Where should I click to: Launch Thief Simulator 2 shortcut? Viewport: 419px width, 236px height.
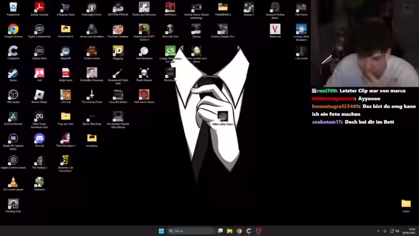pos(65,140)
